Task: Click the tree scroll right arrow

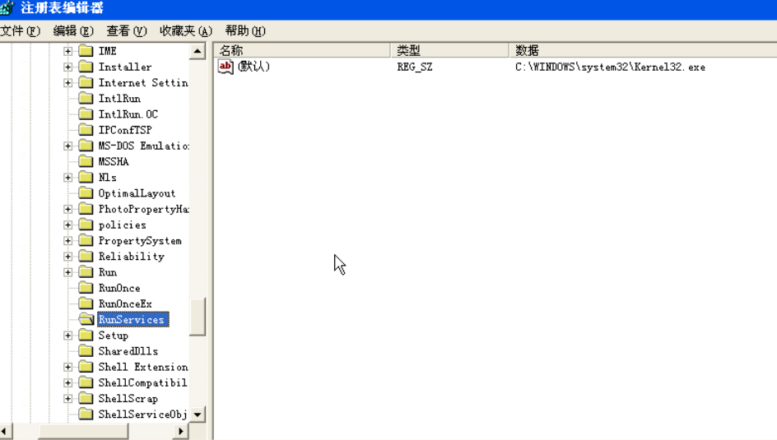Action: (181, 432)
